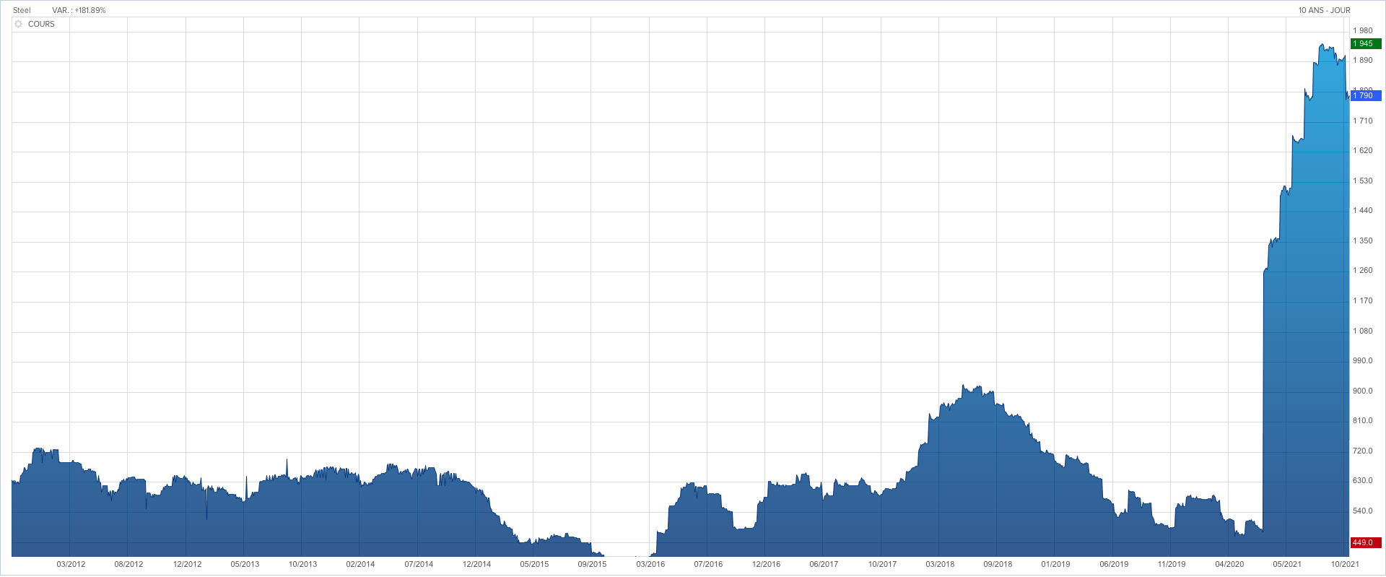Click the 1 350 price axis label
This screenshot has height=577, width=1386.
[1363, 240]
